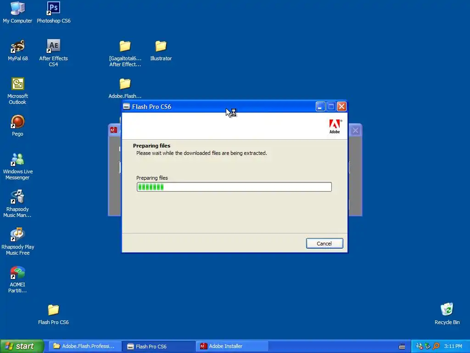Close the Flash Pro CS6 dialog
Viewport: 470px width, 353px height.
point(341,107)
